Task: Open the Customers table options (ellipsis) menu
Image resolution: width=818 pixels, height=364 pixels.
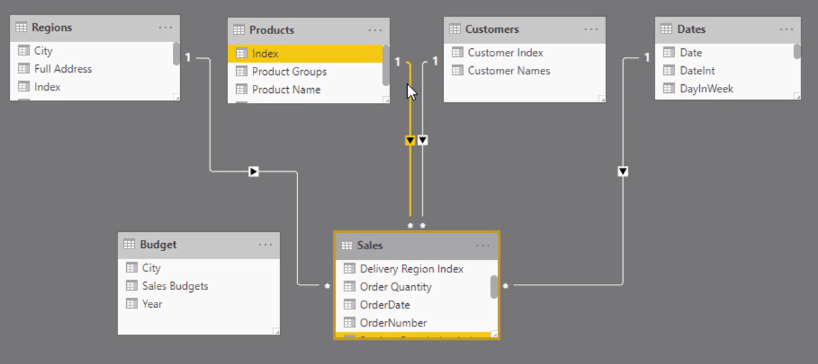Action: (591, 29)
